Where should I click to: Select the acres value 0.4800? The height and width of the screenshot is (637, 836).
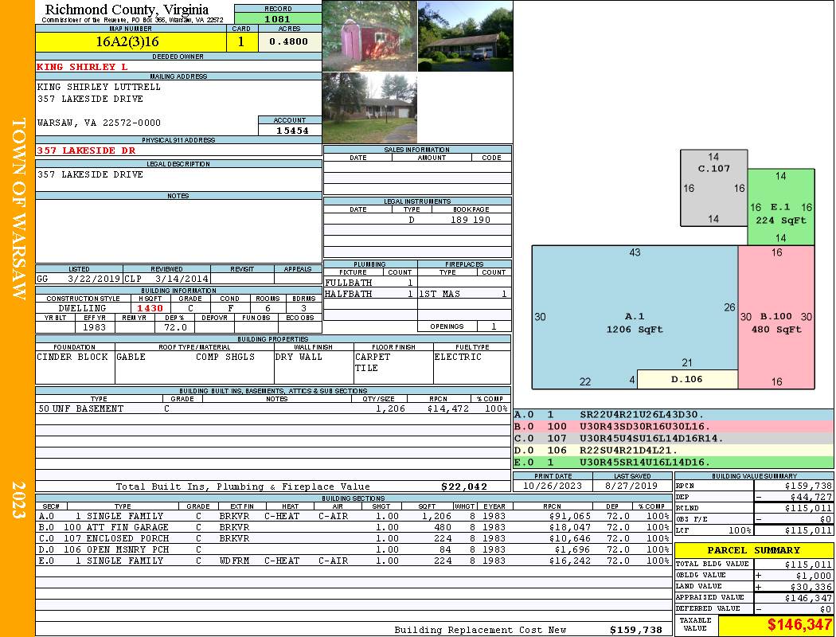coord(290,41)
